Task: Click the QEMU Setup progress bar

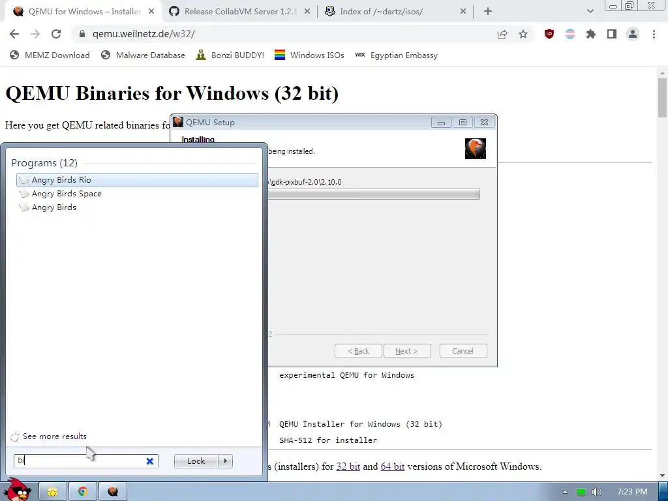Action: click(x=374, y=194)
